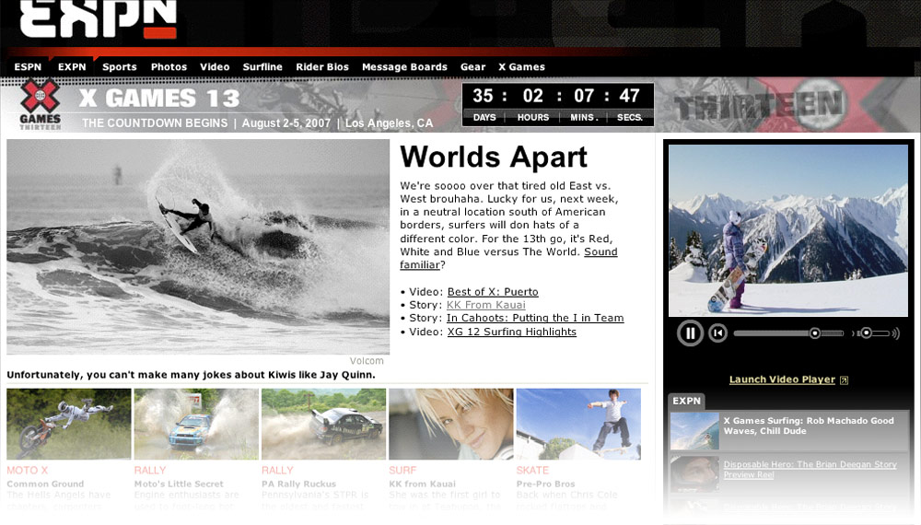Open 'In Cahoots: Putting the I in Team'
The height and width of the screenshot is (525, 921).
point(535,318)
